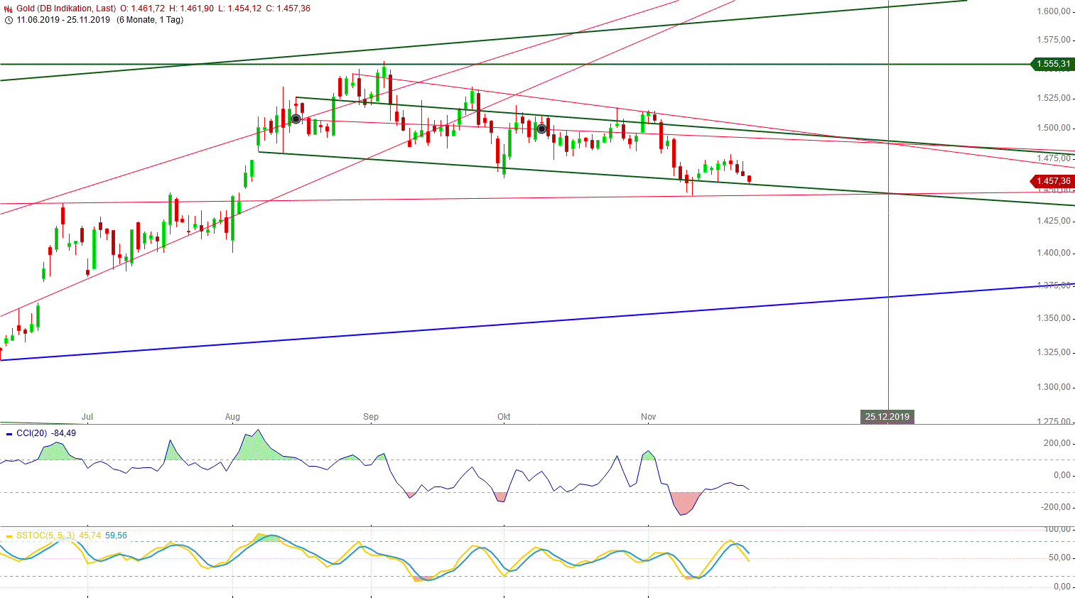Image resolution: width=1075 pixels, height=598 pixels.
Task: Click the 1.600,00 price axis label
Action: 1054,11
